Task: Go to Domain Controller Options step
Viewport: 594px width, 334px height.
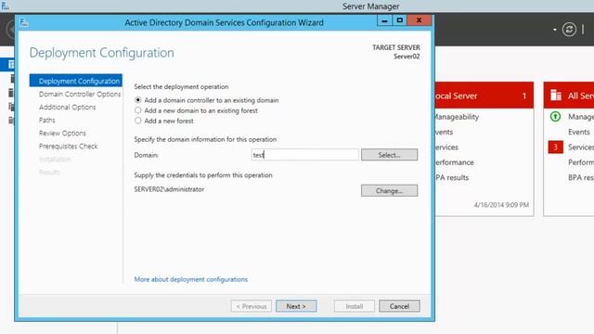Action: (x=80, y=94)
